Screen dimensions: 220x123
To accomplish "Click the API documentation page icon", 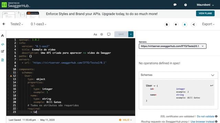I will point(167,25).
